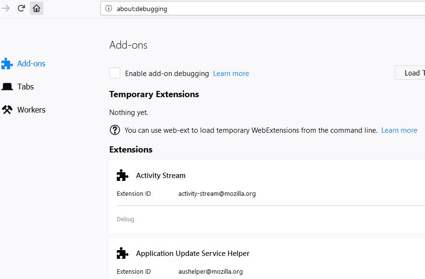Open site information icon in address bar
This screenshot has height=279, width=425.
click(109, 8)
